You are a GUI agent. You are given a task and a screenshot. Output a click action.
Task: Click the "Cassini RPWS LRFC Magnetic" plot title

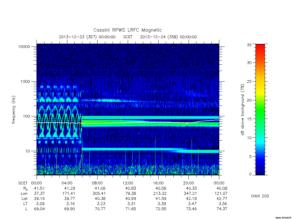coord(127,30)
